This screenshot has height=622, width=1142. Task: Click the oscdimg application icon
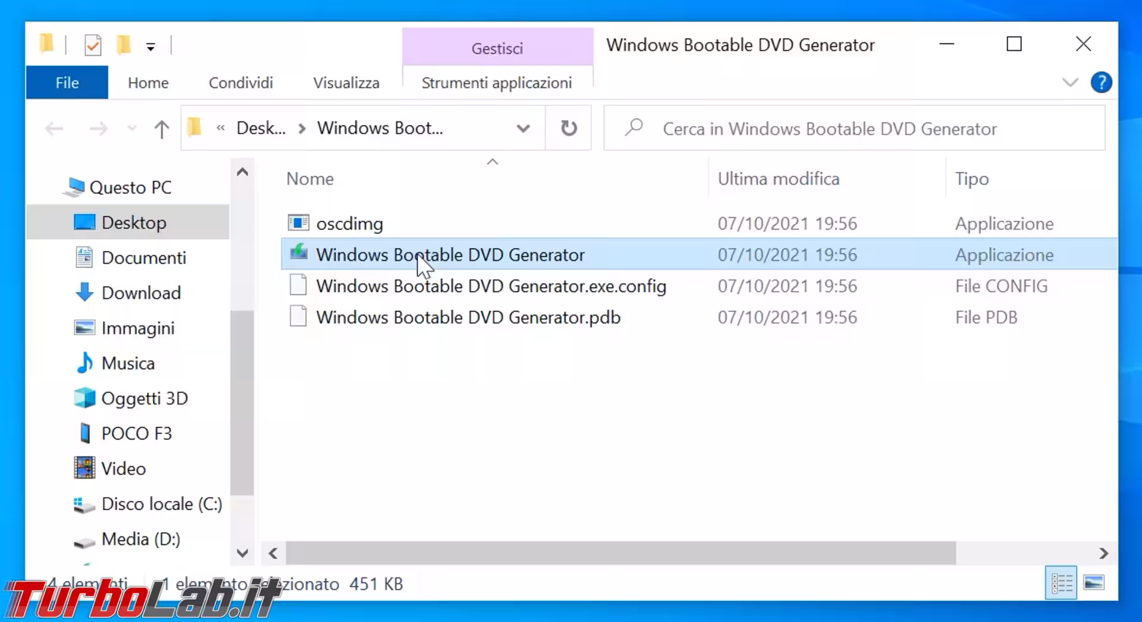tap(298, 223)
